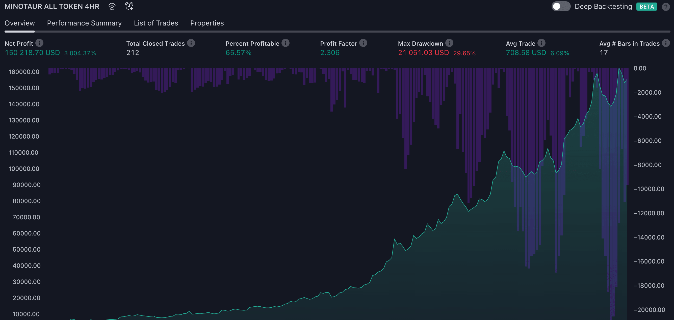Screen dimensions: 674x320
Task: Open Deep Backtesting help question mark
Action: coord(666,7)
